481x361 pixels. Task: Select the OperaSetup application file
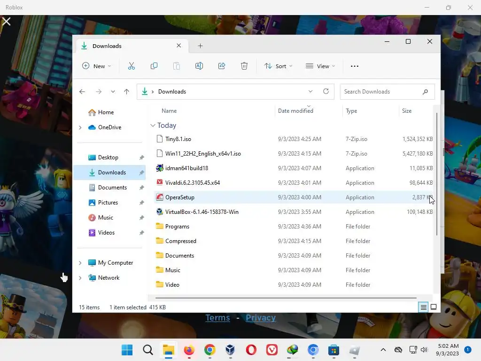tap(294, 197)
